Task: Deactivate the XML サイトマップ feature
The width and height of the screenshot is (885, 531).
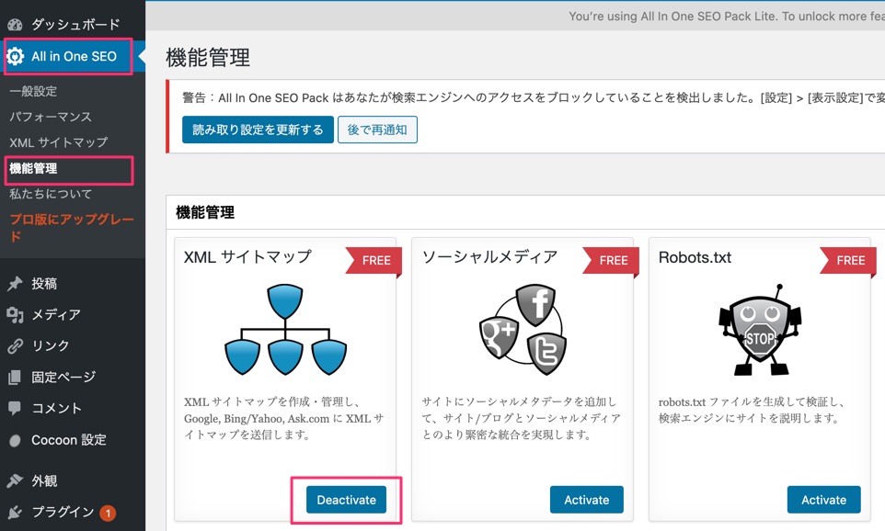Action: click(x=346, y=500)
